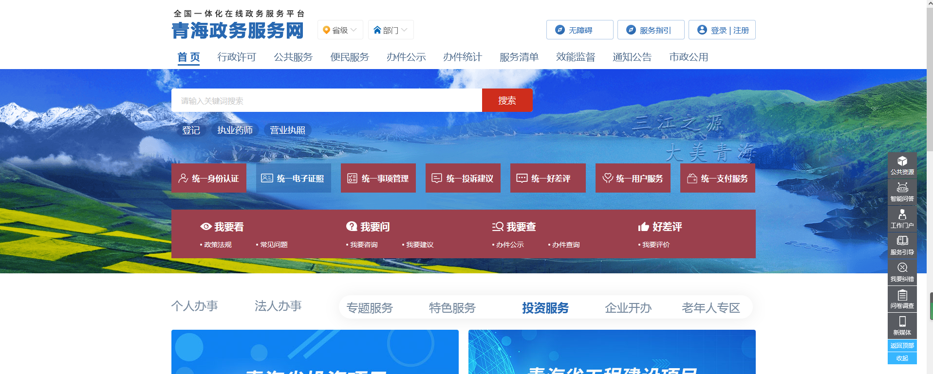
Task: Open the left investment project banner card
Action: (315, 352)
